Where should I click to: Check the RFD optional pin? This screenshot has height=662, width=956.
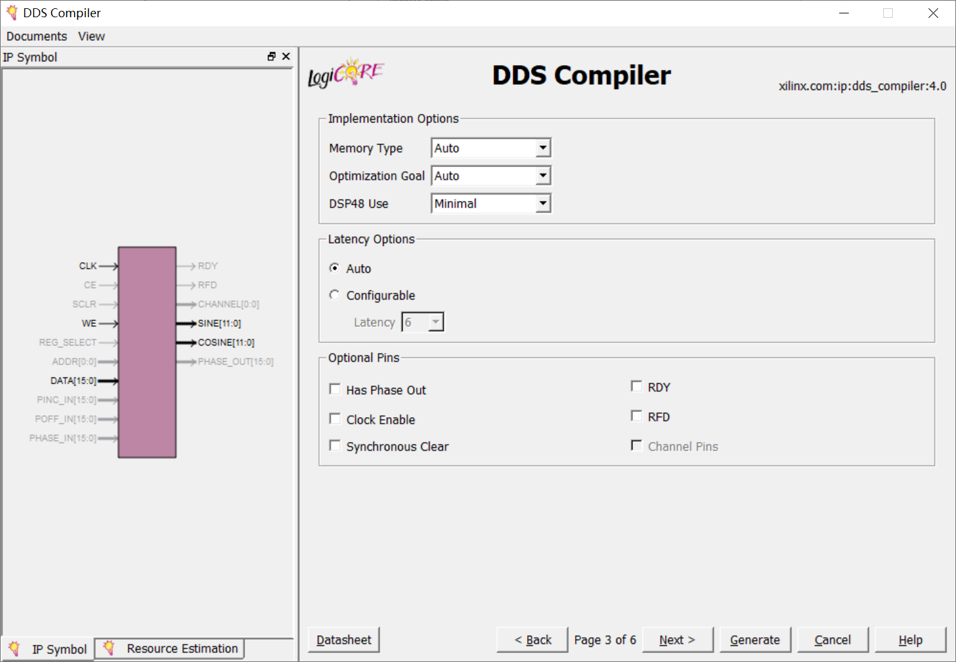coord(636,416)
